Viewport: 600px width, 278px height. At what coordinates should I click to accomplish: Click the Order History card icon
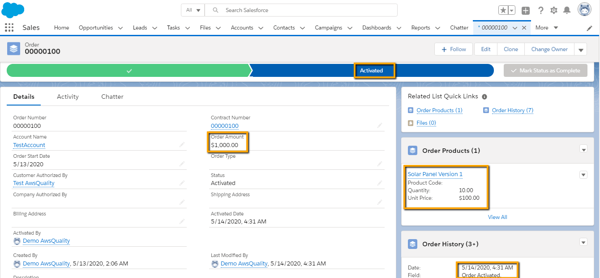(412, 244)
